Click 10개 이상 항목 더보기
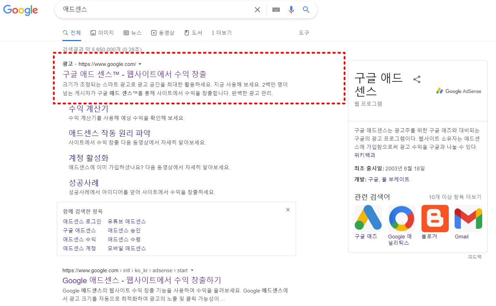The width and height of the screenshot is (496, 306). (x=455, y=197)
